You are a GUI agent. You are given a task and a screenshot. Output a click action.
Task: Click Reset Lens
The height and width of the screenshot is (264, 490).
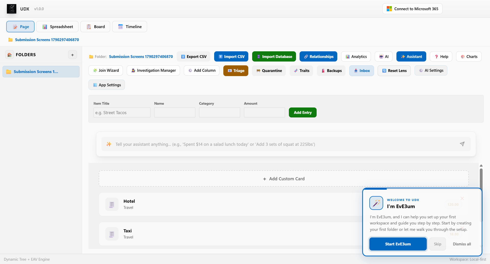394,71
